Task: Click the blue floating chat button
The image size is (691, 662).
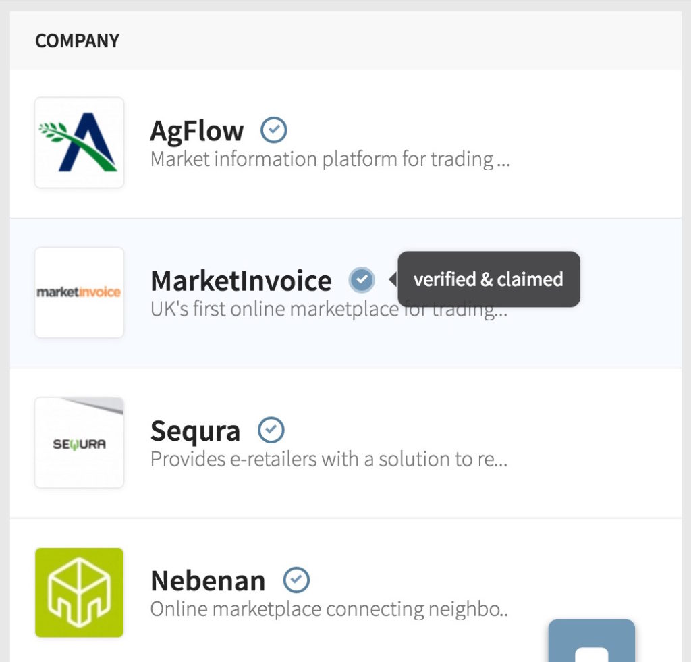Action: (x=591, y=644)
